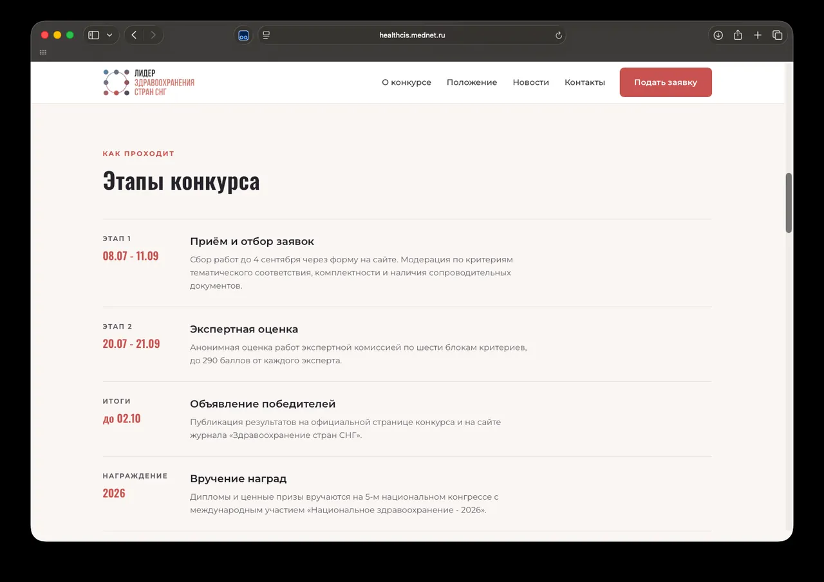This screenshot has width=824, height=582.
Task: Click the healthcis.mednet.ru address field
Action: tap(412, 35)
